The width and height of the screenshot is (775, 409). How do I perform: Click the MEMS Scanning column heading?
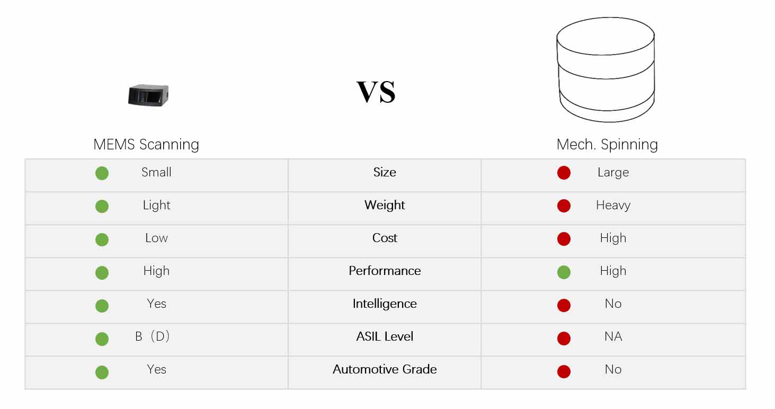[x=146, y=144]
